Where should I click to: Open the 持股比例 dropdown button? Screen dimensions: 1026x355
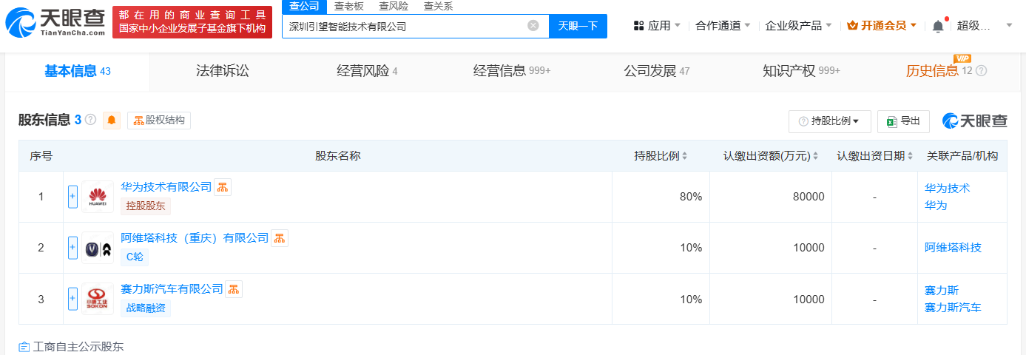[x=829, y=121]
